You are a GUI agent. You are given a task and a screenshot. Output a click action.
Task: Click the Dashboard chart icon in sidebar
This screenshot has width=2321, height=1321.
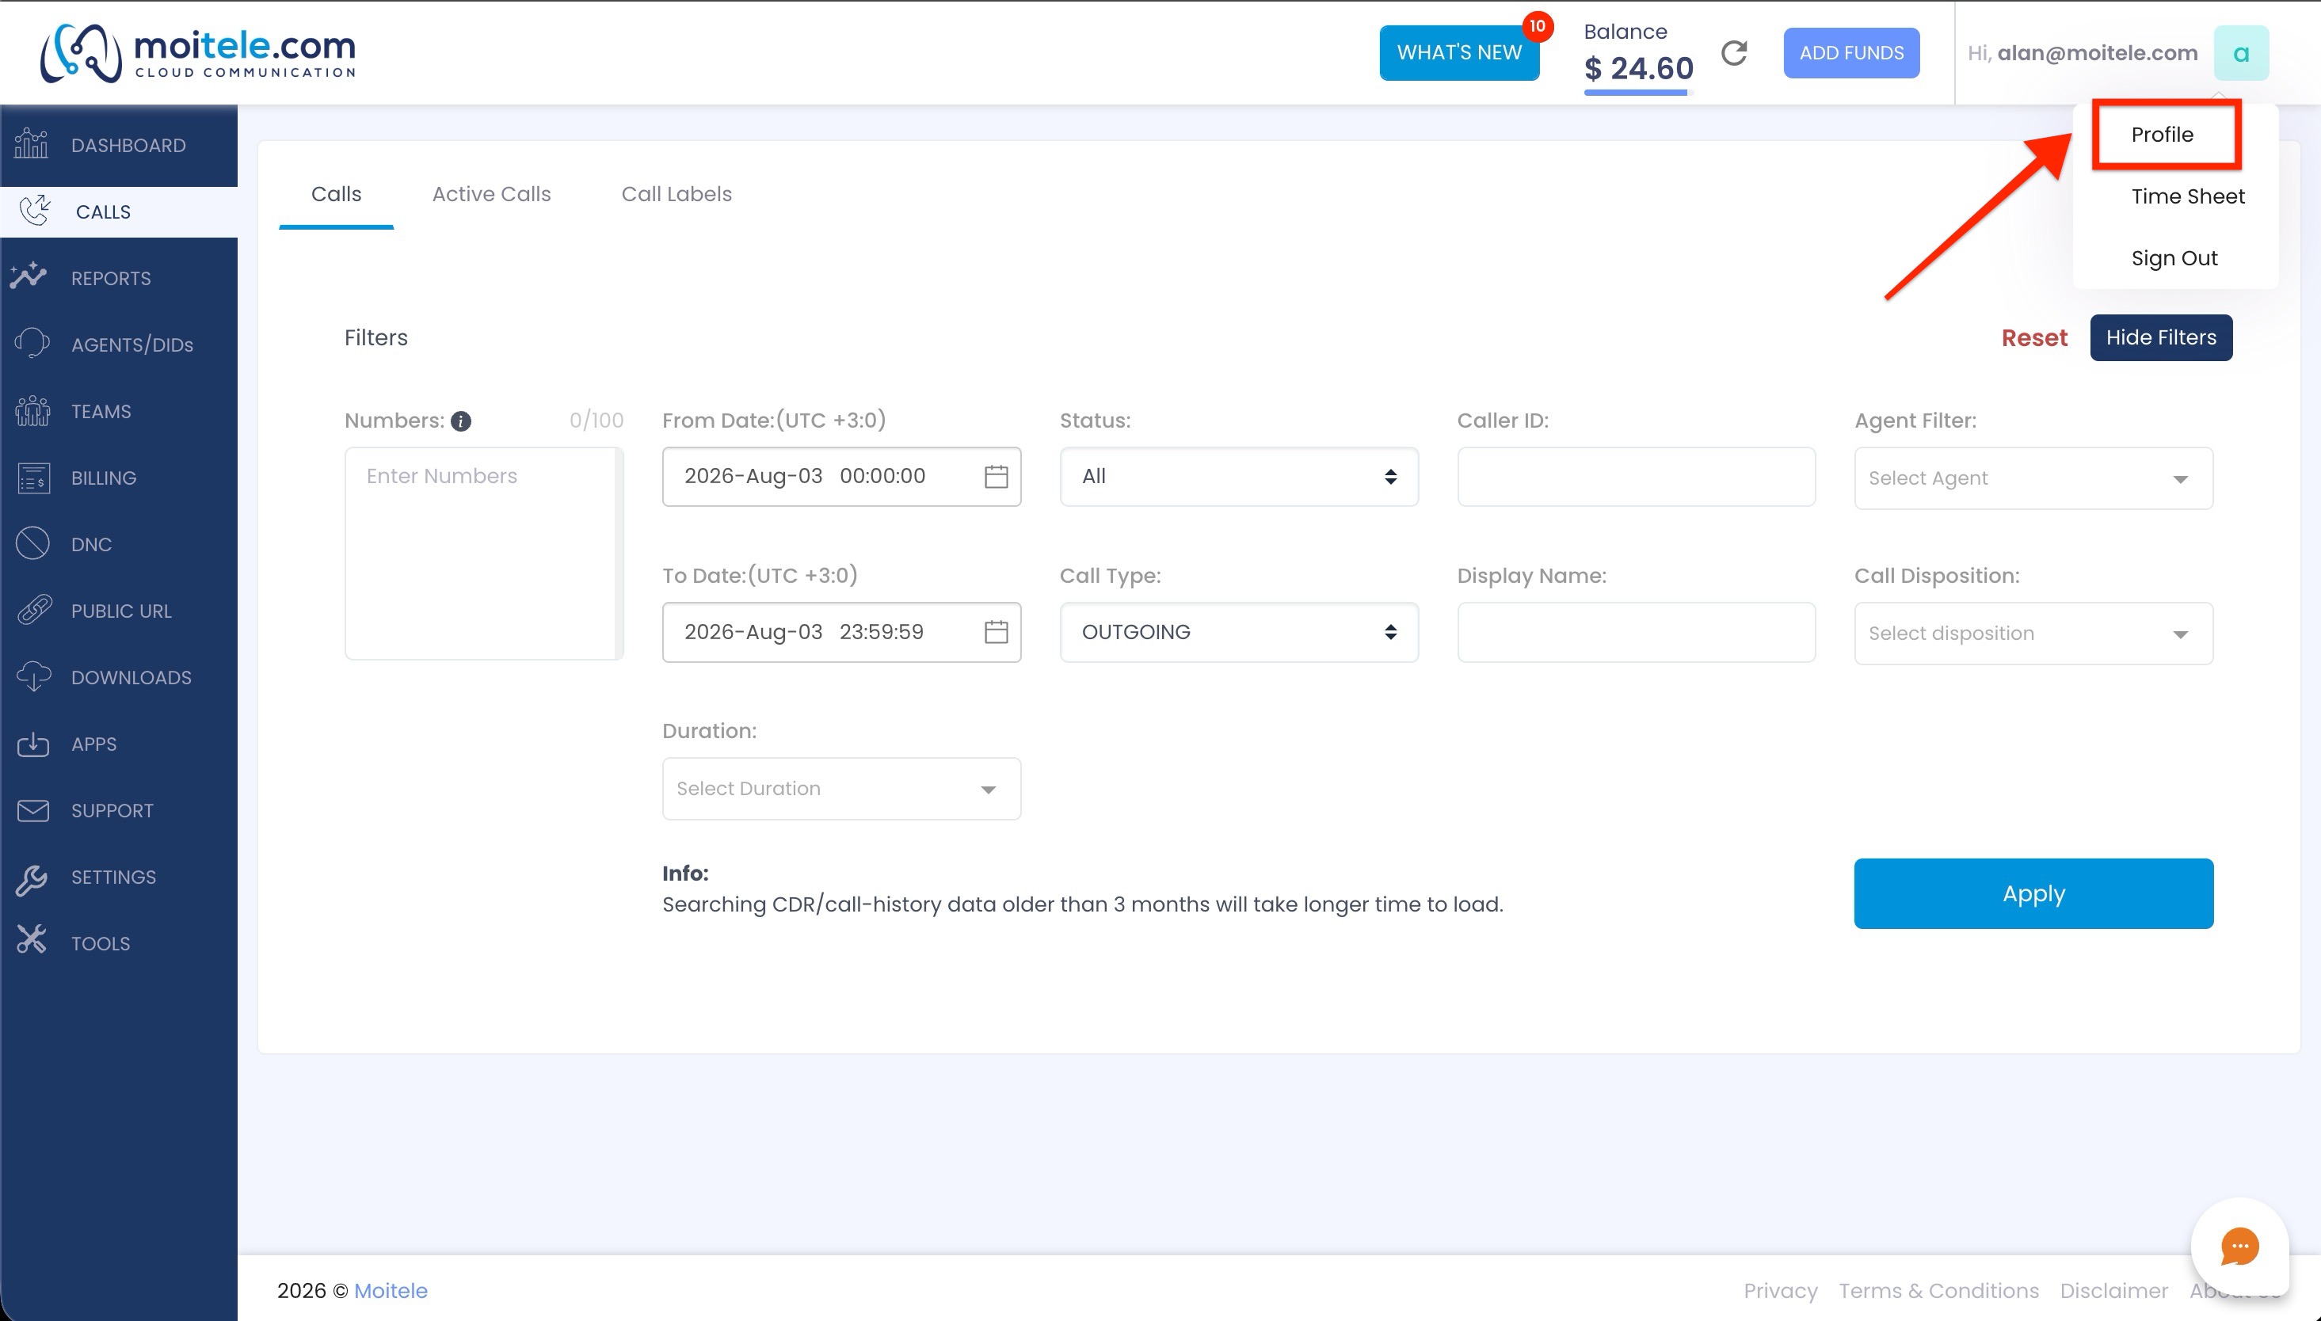32,144
